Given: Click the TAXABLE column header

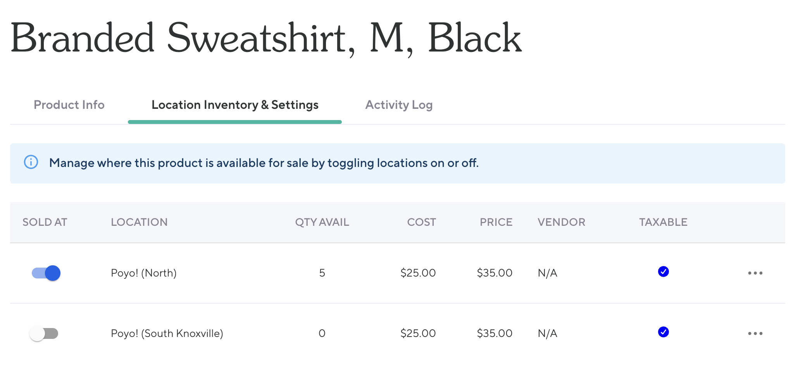Looking at the screenshot, I should click(x=663, y=222).
